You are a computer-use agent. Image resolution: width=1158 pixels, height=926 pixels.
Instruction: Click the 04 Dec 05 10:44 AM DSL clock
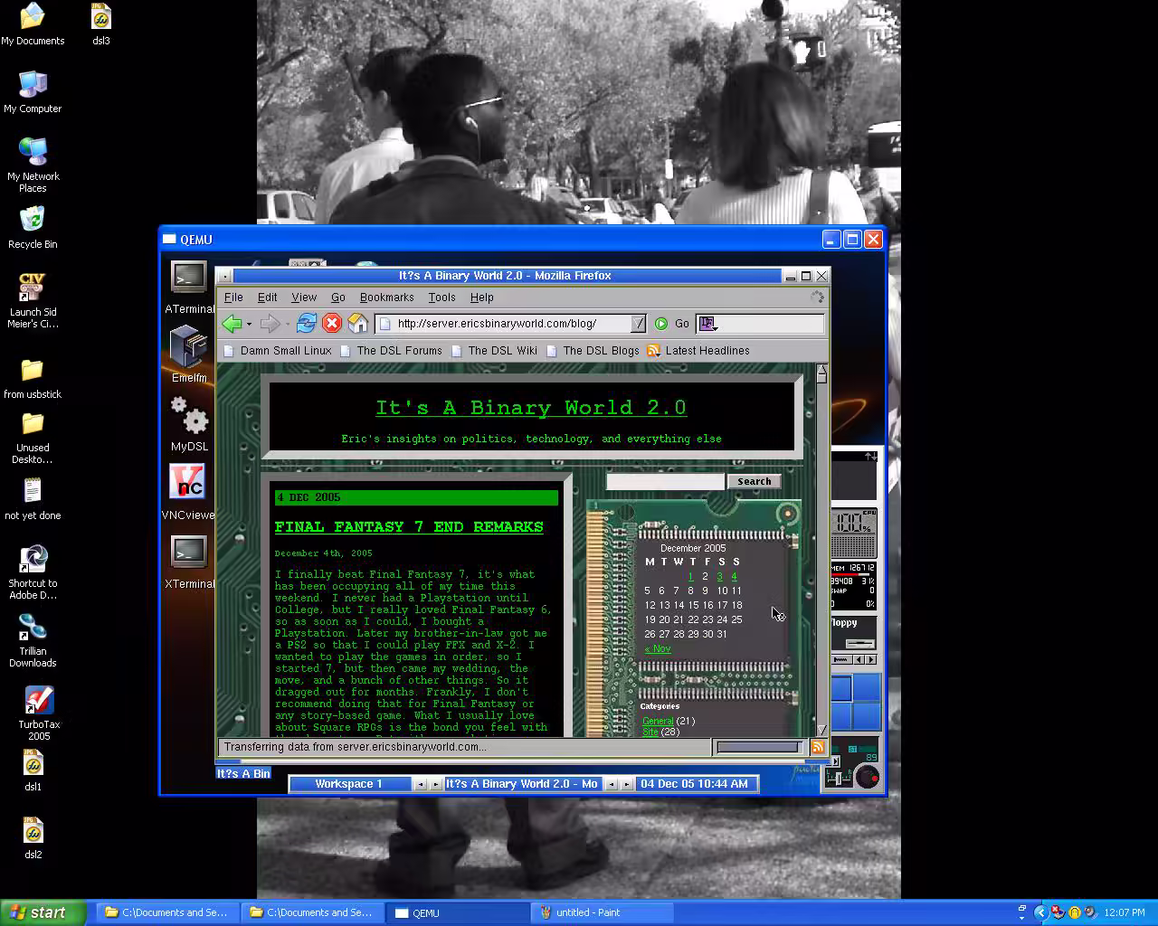[x=695, y=784]
